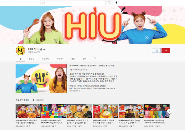The image size is (185, 130).
Task: Click the HIU channel avatar icon
Action: (21, 51)
